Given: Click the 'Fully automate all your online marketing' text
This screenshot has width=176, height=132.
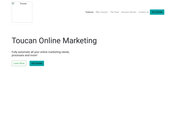Looking at the screenshot, I should (41, 54).
